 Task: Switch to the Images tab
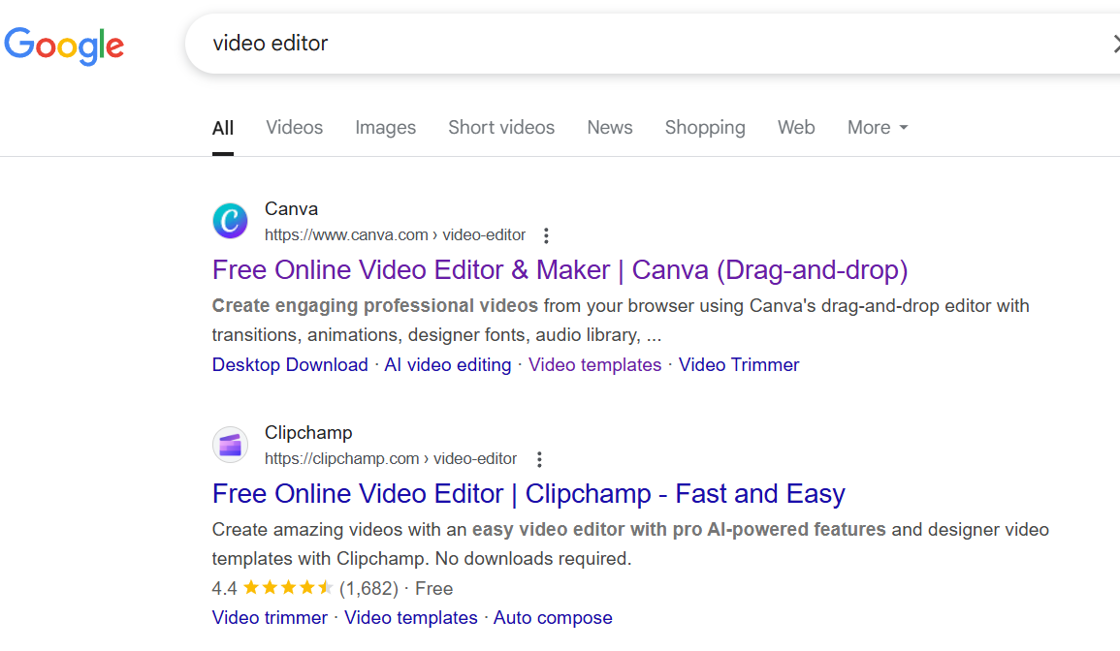(x=386, y=128)
